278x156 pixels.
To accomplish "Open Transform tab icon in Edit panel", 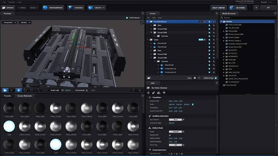I will click(x=148, y=93).
